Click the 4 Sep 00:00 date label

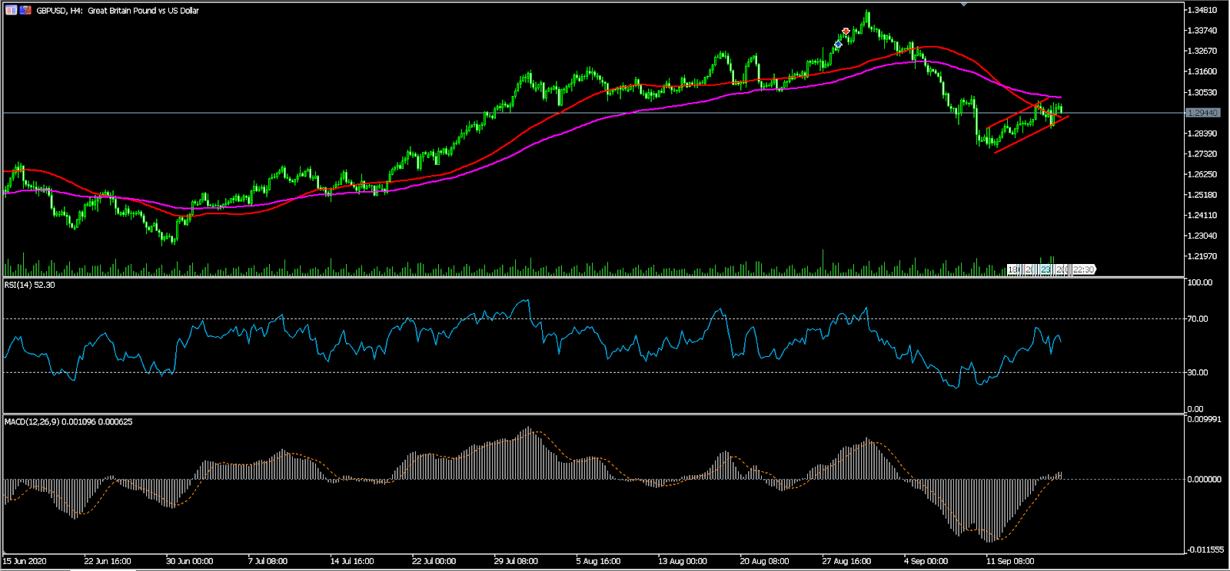(x=926, y=561)
